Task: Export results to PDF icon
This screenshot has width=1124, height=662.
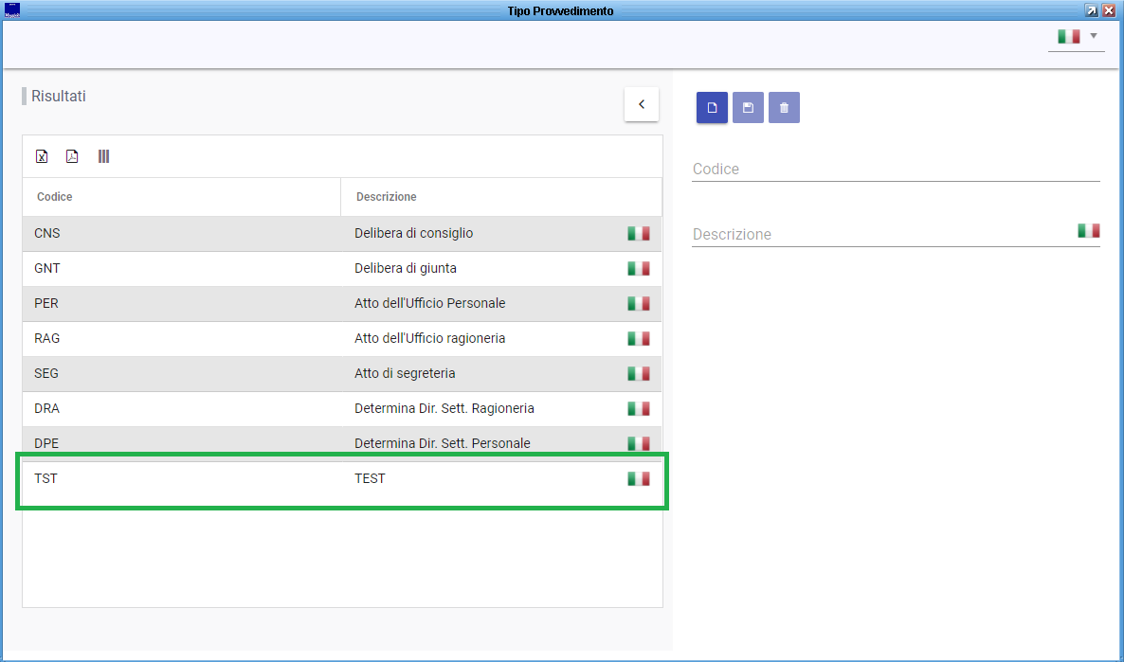Action: pos(72,156)
